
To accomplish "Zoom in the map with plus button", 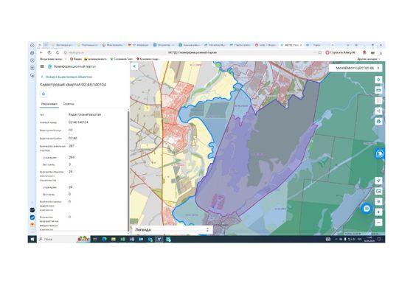I will pyautogui.click(x=378, y=212).
